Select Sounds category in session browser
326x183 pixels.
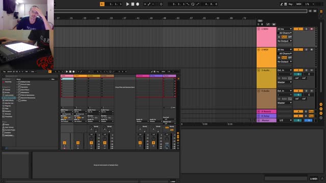[8, 90]
